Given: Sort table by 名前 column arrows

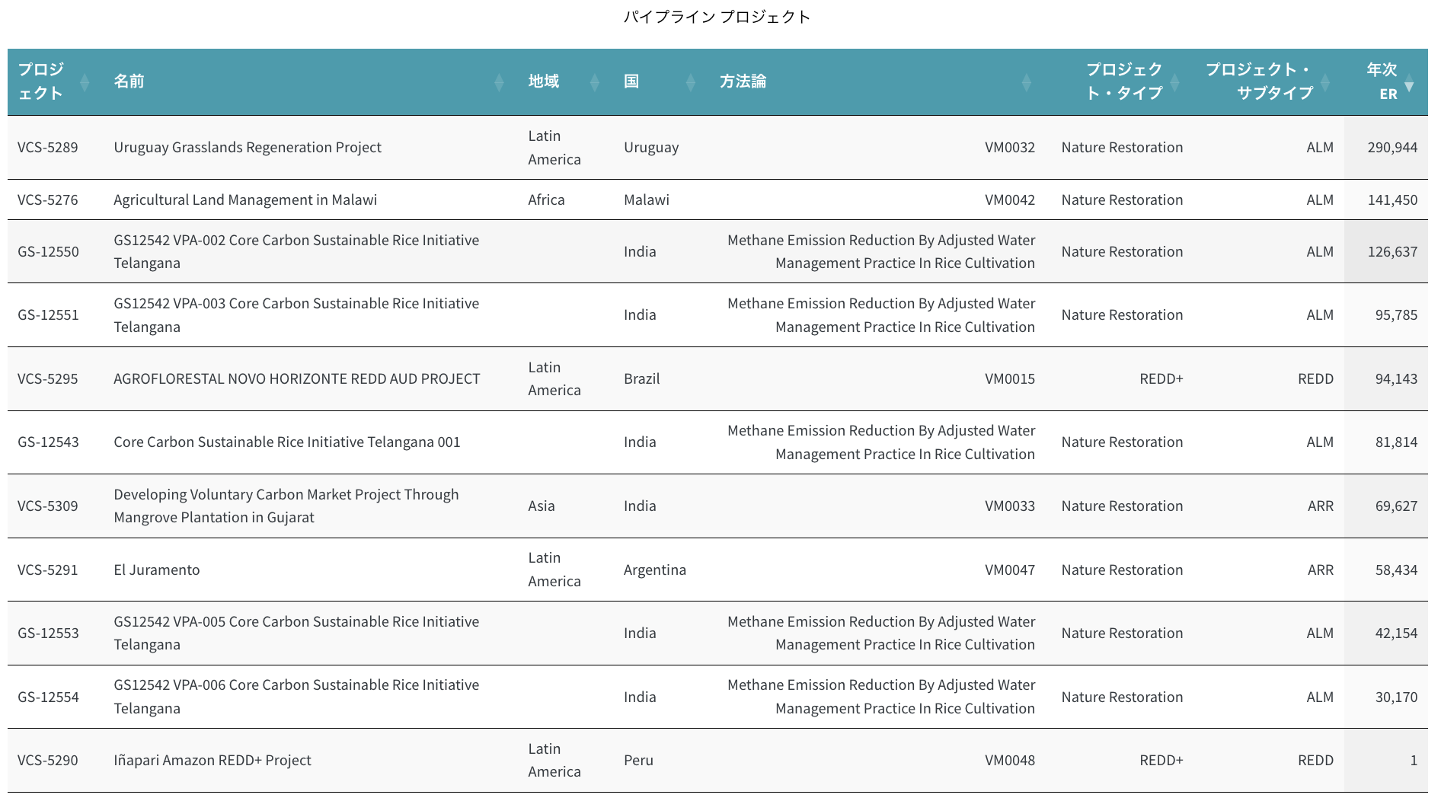Looking at the screenshot, I should 499,82.
